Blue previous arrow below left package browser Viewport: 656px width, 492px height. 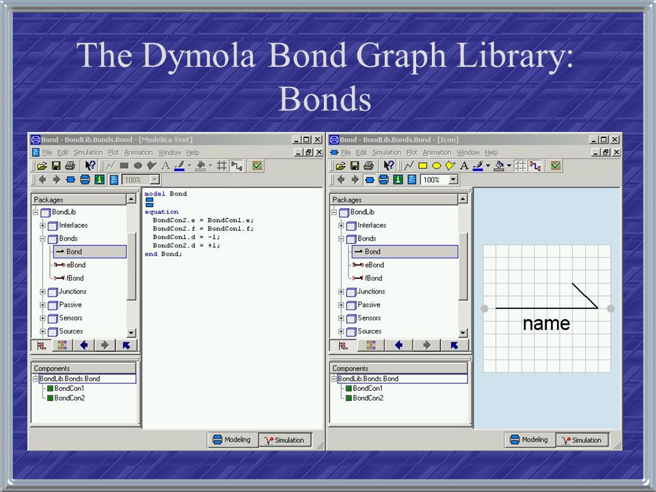pyautogui.click(x=83, y=345)
